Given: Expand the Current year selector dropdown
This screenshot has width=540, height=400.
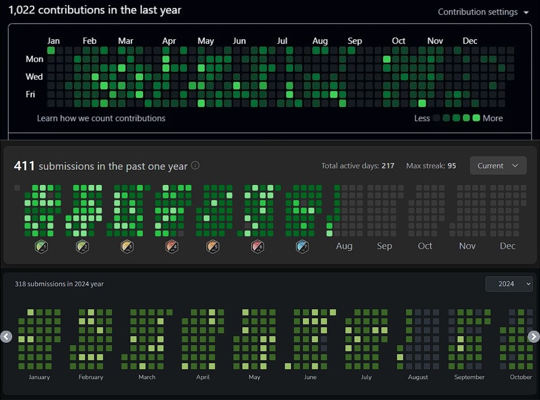Looking at the screenshot, I should tap(498, 165).
